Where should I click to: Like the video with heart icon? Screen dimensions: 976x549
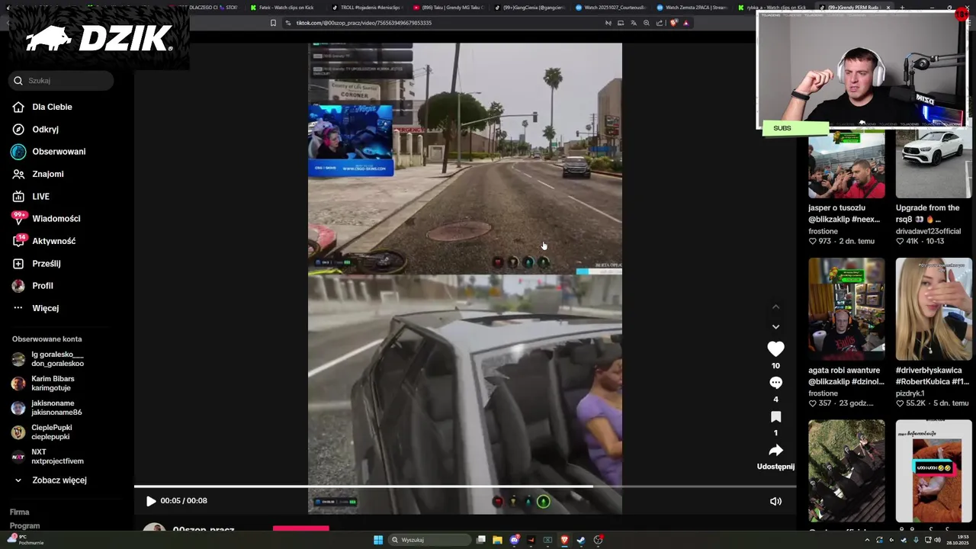[x=775, y=349]
